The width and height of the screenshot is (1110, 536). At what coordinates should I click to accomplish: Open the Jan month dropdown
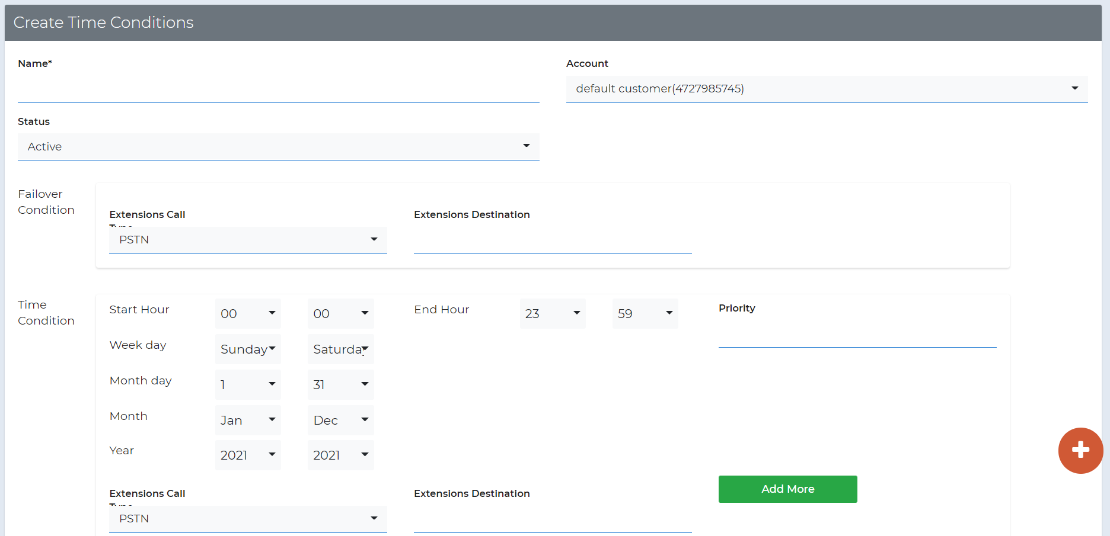pos(248,420)
